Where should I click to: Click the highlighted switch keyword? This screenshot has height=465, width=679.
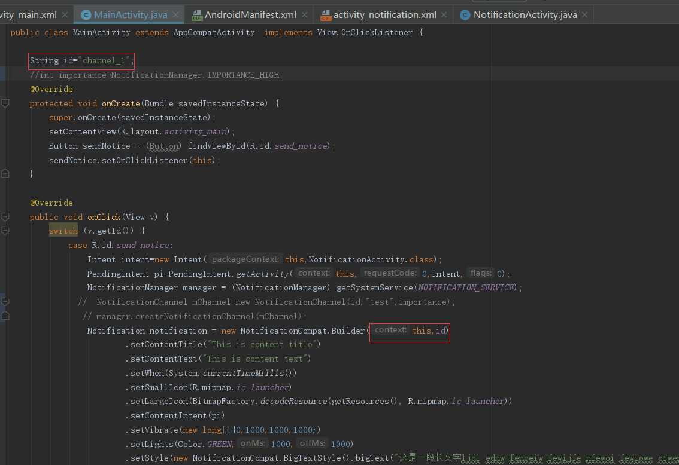63,231
